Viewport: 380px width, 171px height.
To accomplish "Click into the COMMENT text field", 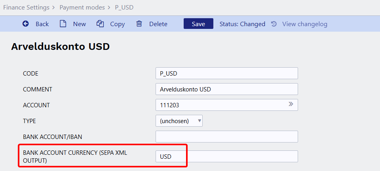I will (226, 89).
